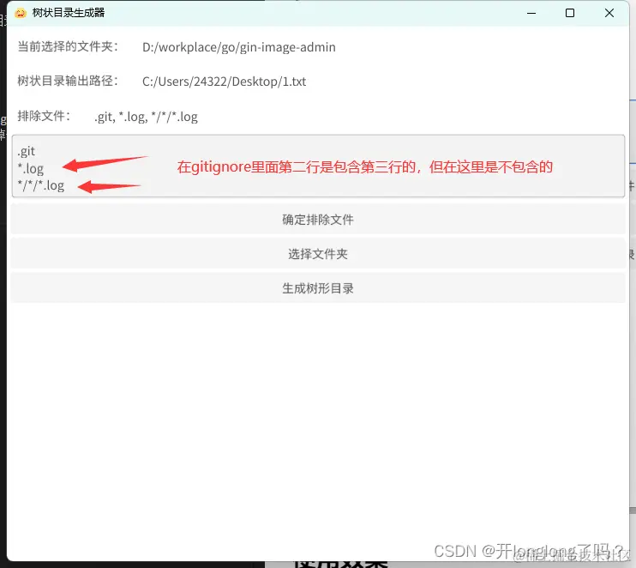
Task: Place cursor on '*/*/*.log' line
Action: point(40,185)
